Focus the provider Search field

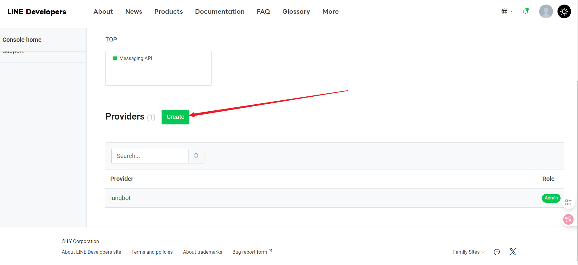point(150,156)
